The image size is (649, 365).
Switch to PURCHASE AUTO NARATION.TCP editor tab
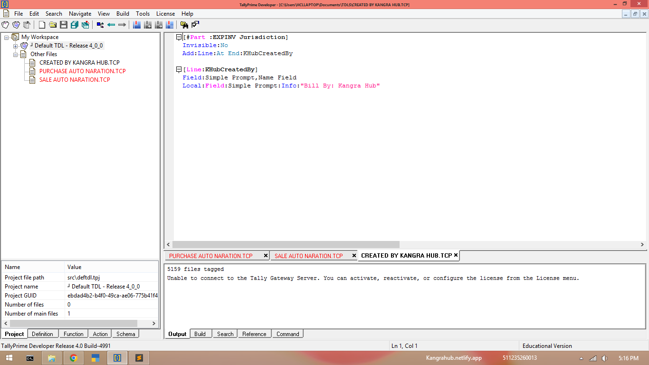211,256
